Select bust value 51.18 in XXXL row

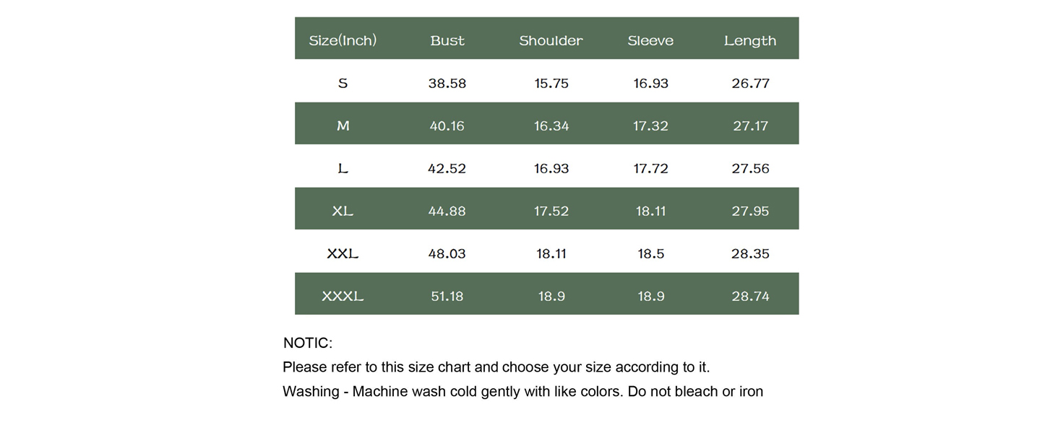(x=447, y=296)
